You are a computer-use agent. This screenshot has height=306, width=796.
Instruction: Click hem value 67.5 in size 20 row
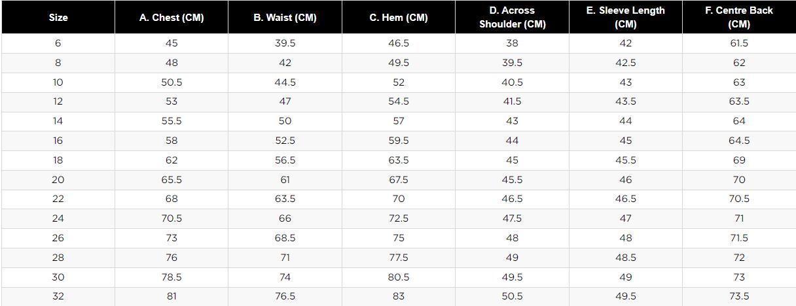pos(399,180)
